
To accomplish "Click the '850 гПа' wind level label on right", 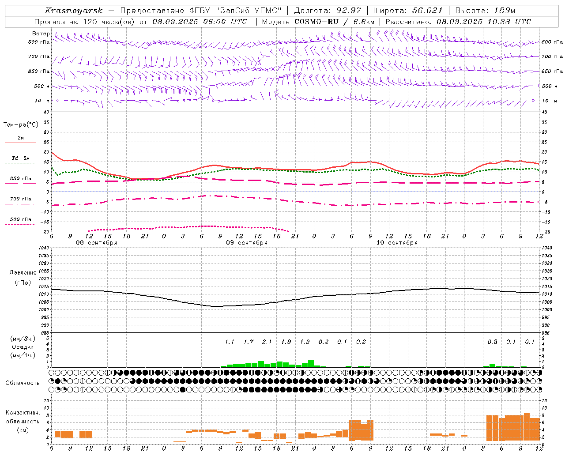I will [552, 72].
